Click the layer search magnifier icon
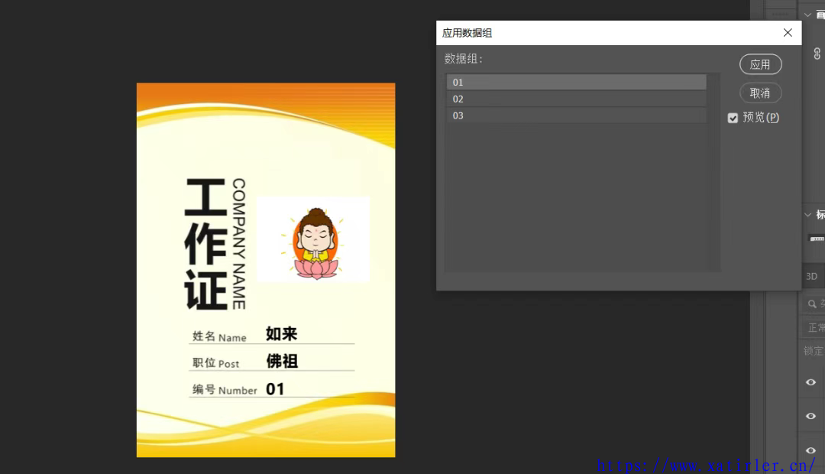 [812, 304]
